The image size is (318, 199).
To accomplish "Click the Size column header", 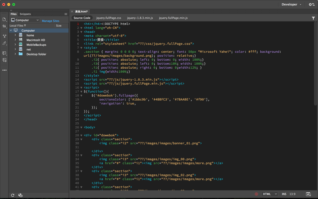I will coord(59,26).
